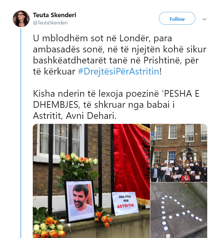Open Teuta Skenderi's profile avatar
The width and height of the screenshot is (220, 238).
(21, 19)
